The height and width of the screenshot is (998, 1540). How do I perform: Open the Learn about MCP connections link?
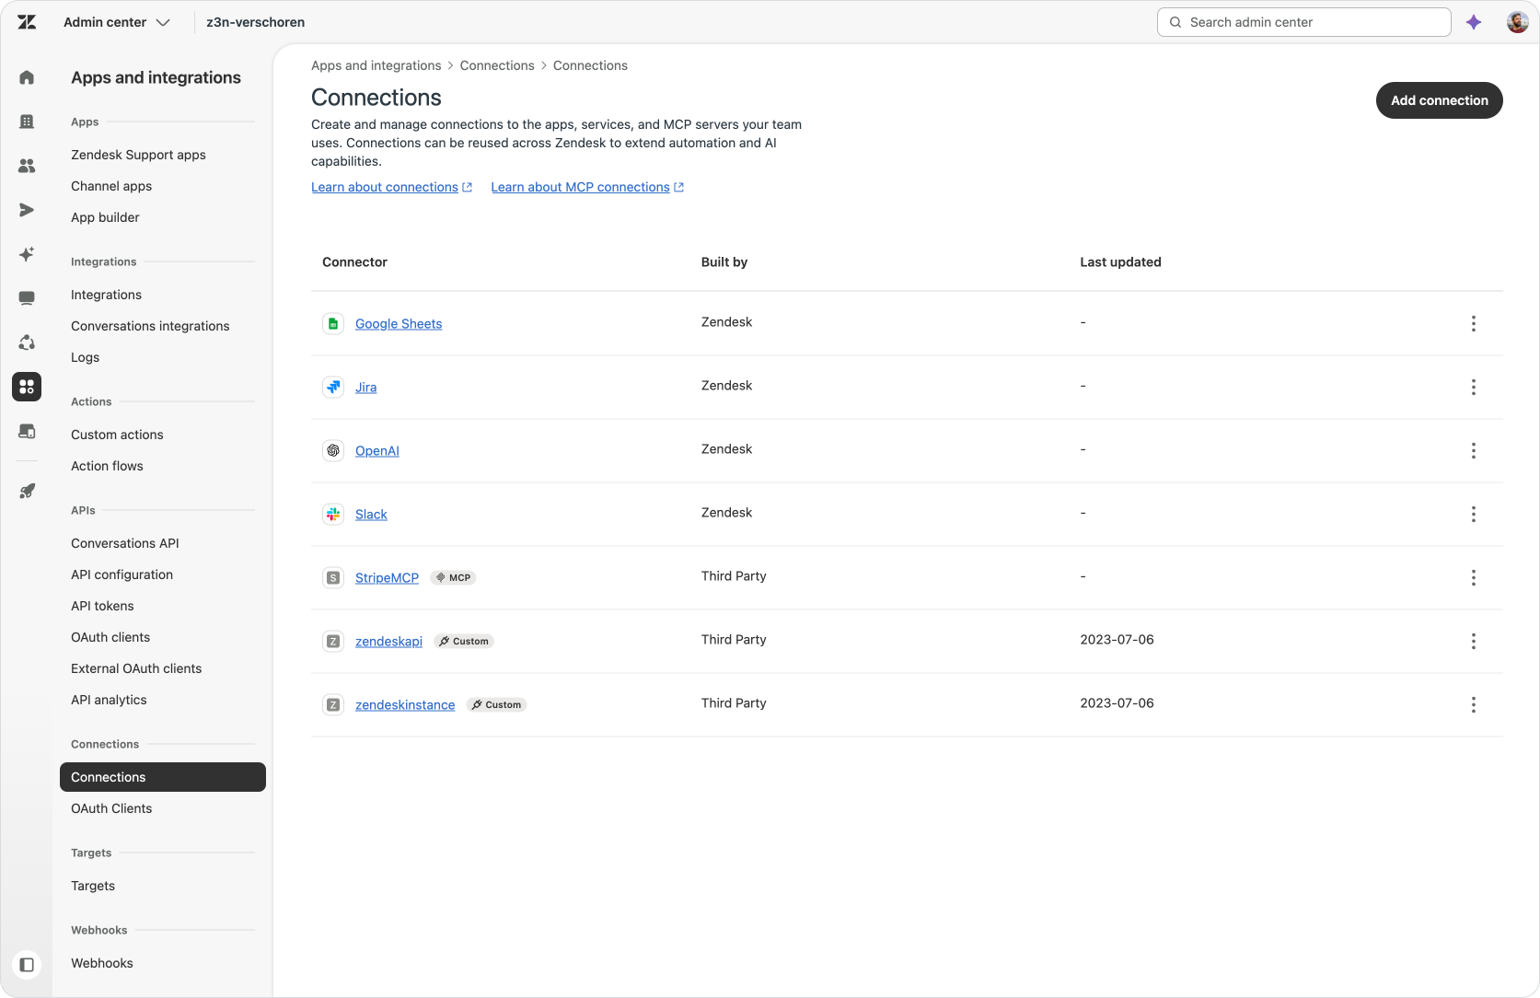click(x=587, y=187)
